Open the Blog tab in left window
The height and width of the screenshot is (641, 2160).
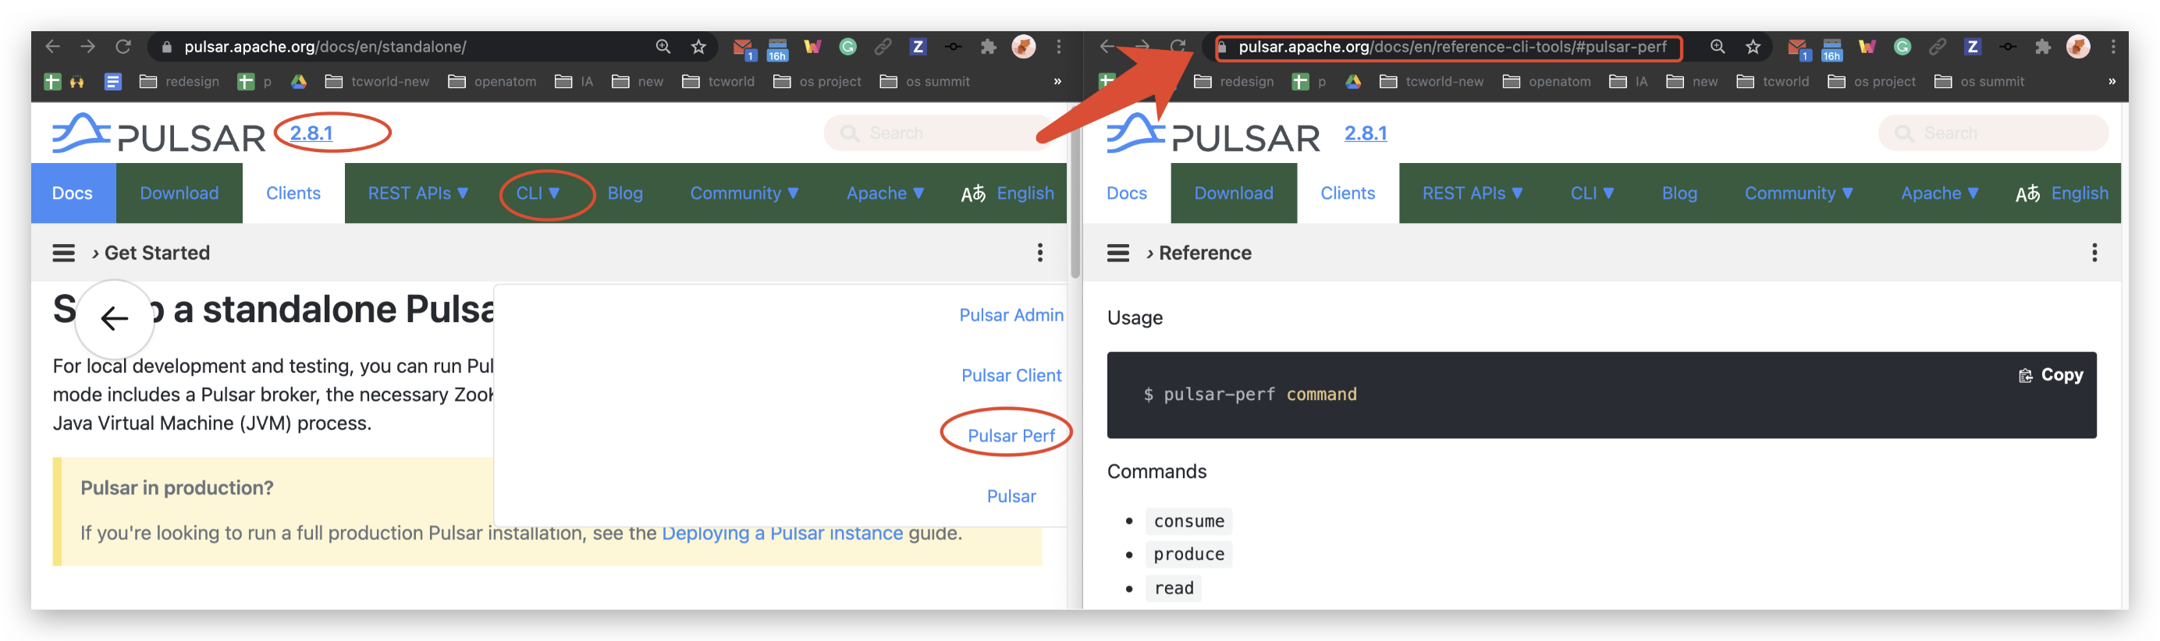coord(626,193)
